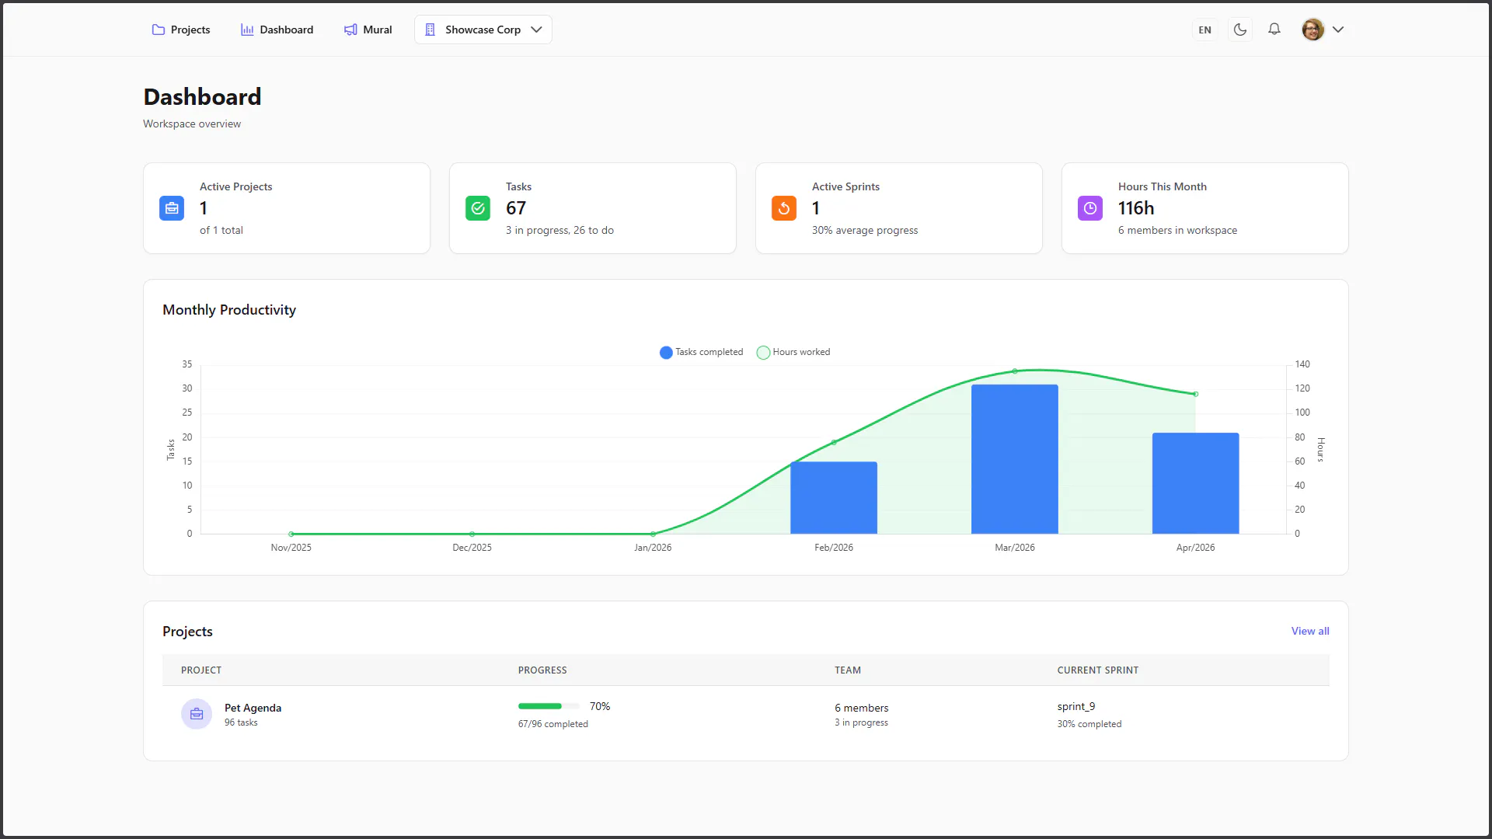
Task: Open the Showcase Corp workspace dropdown
Action: point(483,30)
